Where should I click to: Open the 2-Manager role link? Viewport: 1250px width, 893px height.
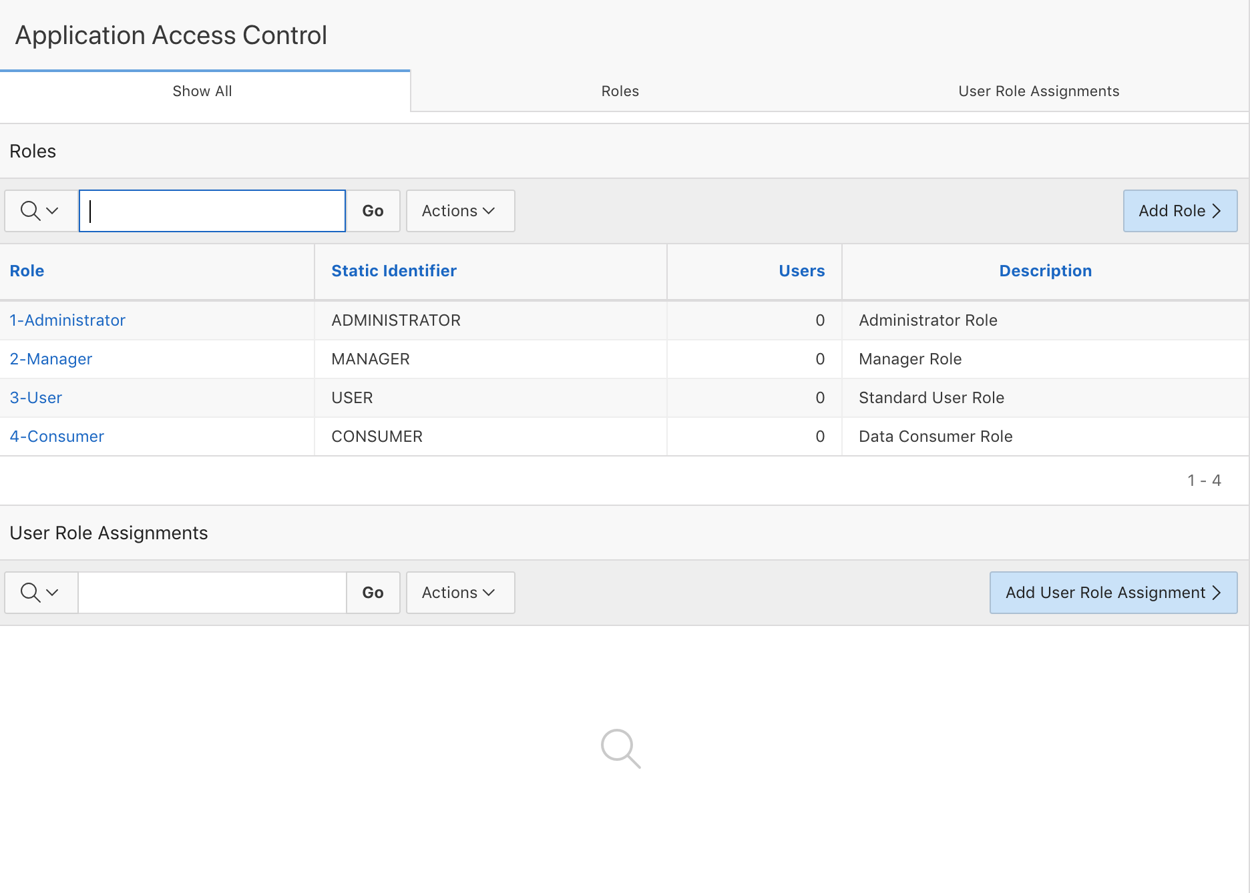coord(51,359)
